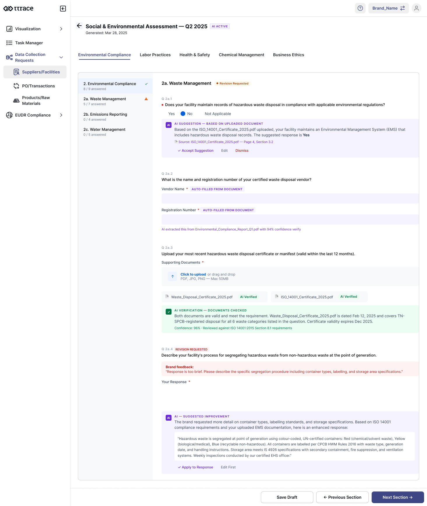Open the Waste_Disposal_Certificate_2025.pdf file chip

coord(214,297)
